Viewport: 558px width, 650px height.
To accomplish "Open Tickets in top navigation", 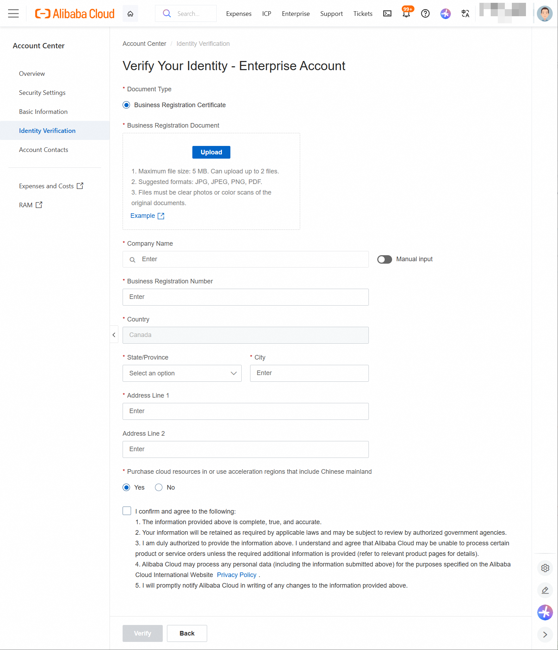I will [x=363, y=14].
